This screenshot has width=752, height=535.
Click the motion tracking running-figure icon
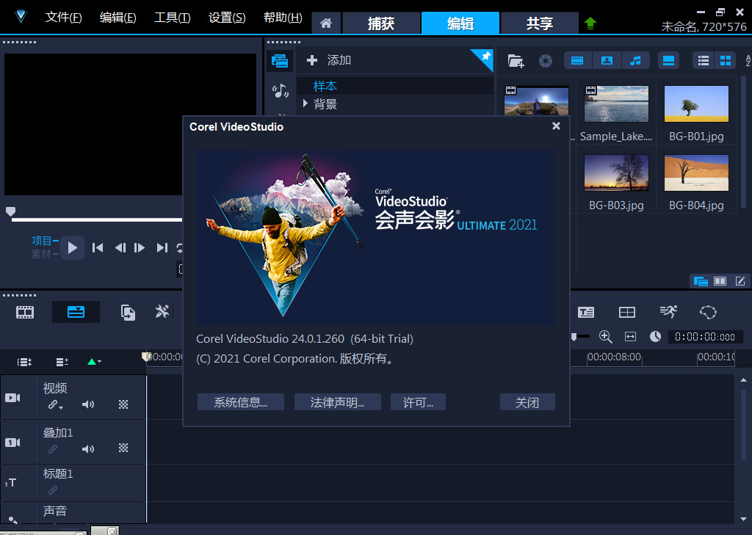click(668, 312)
